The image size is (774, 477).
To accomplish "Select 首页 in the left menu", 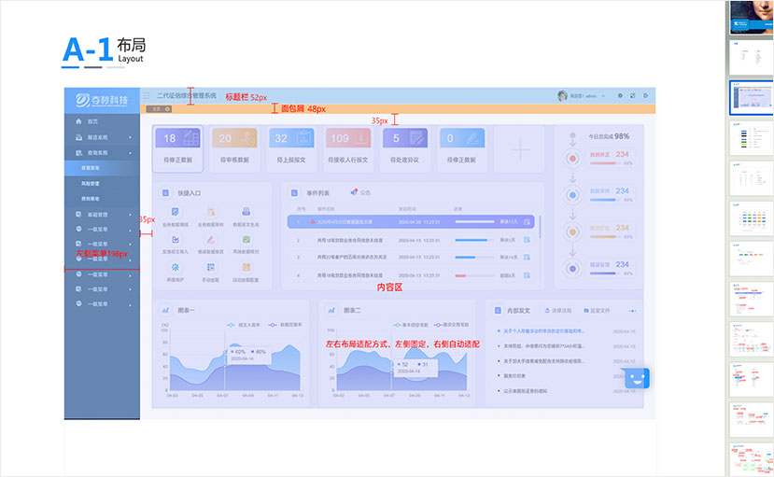I will (x=92, y=121).
